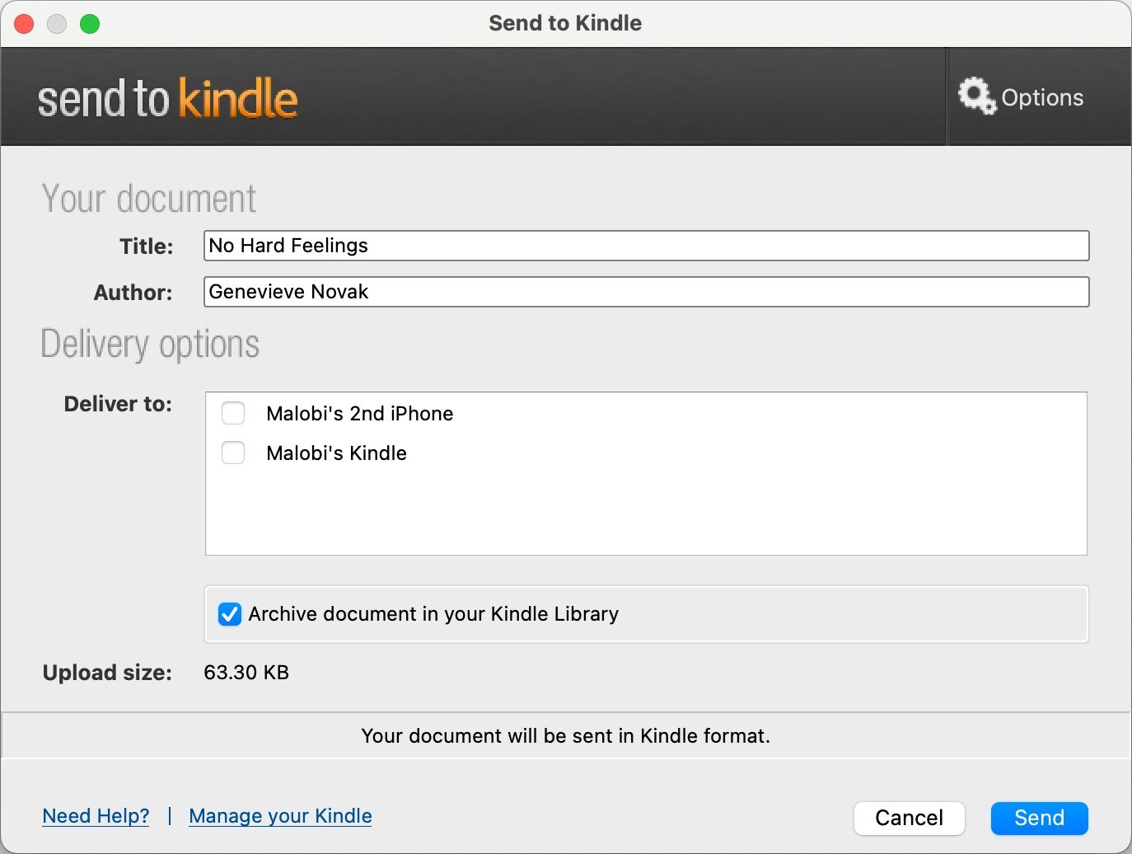Open Manage your Kindle
Viewport: 1132px width, 854px height.
click(x=280, y=815)
